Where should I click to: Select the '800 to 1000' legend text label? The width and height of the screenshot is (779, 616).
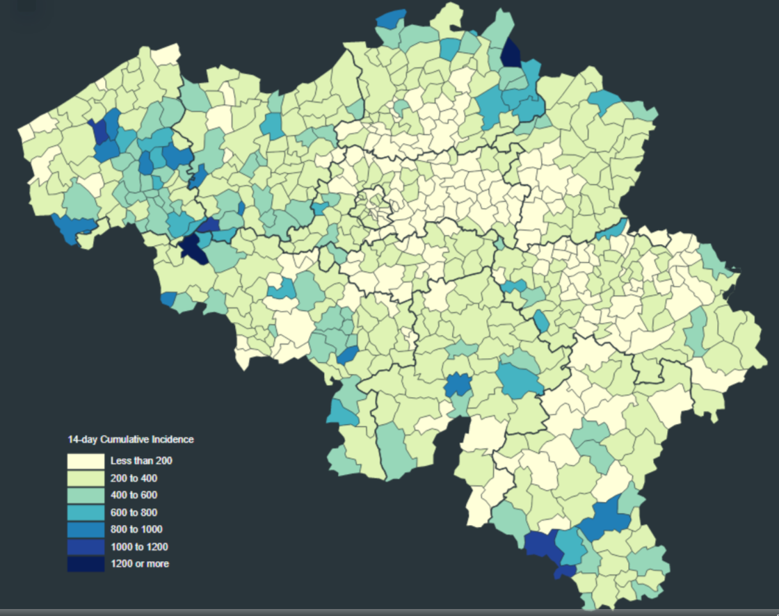coord(136,529)
